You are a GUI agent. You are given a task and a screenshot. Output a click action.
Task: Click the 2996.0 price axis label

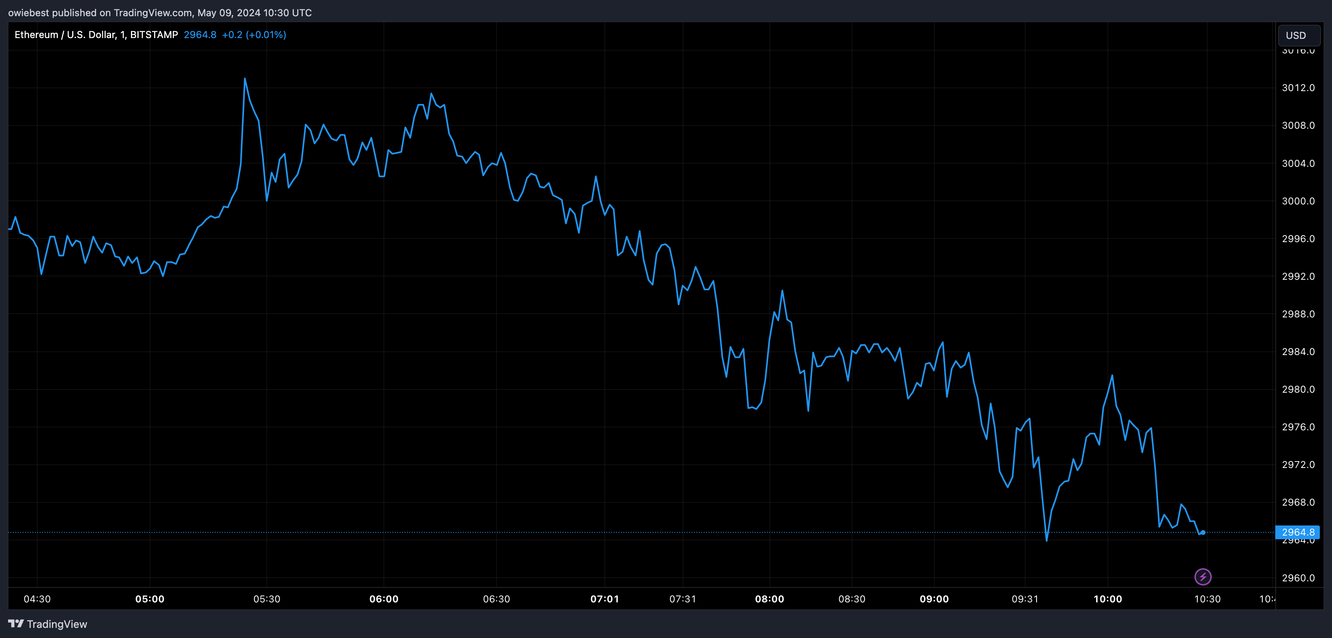tap(1298, 239)
